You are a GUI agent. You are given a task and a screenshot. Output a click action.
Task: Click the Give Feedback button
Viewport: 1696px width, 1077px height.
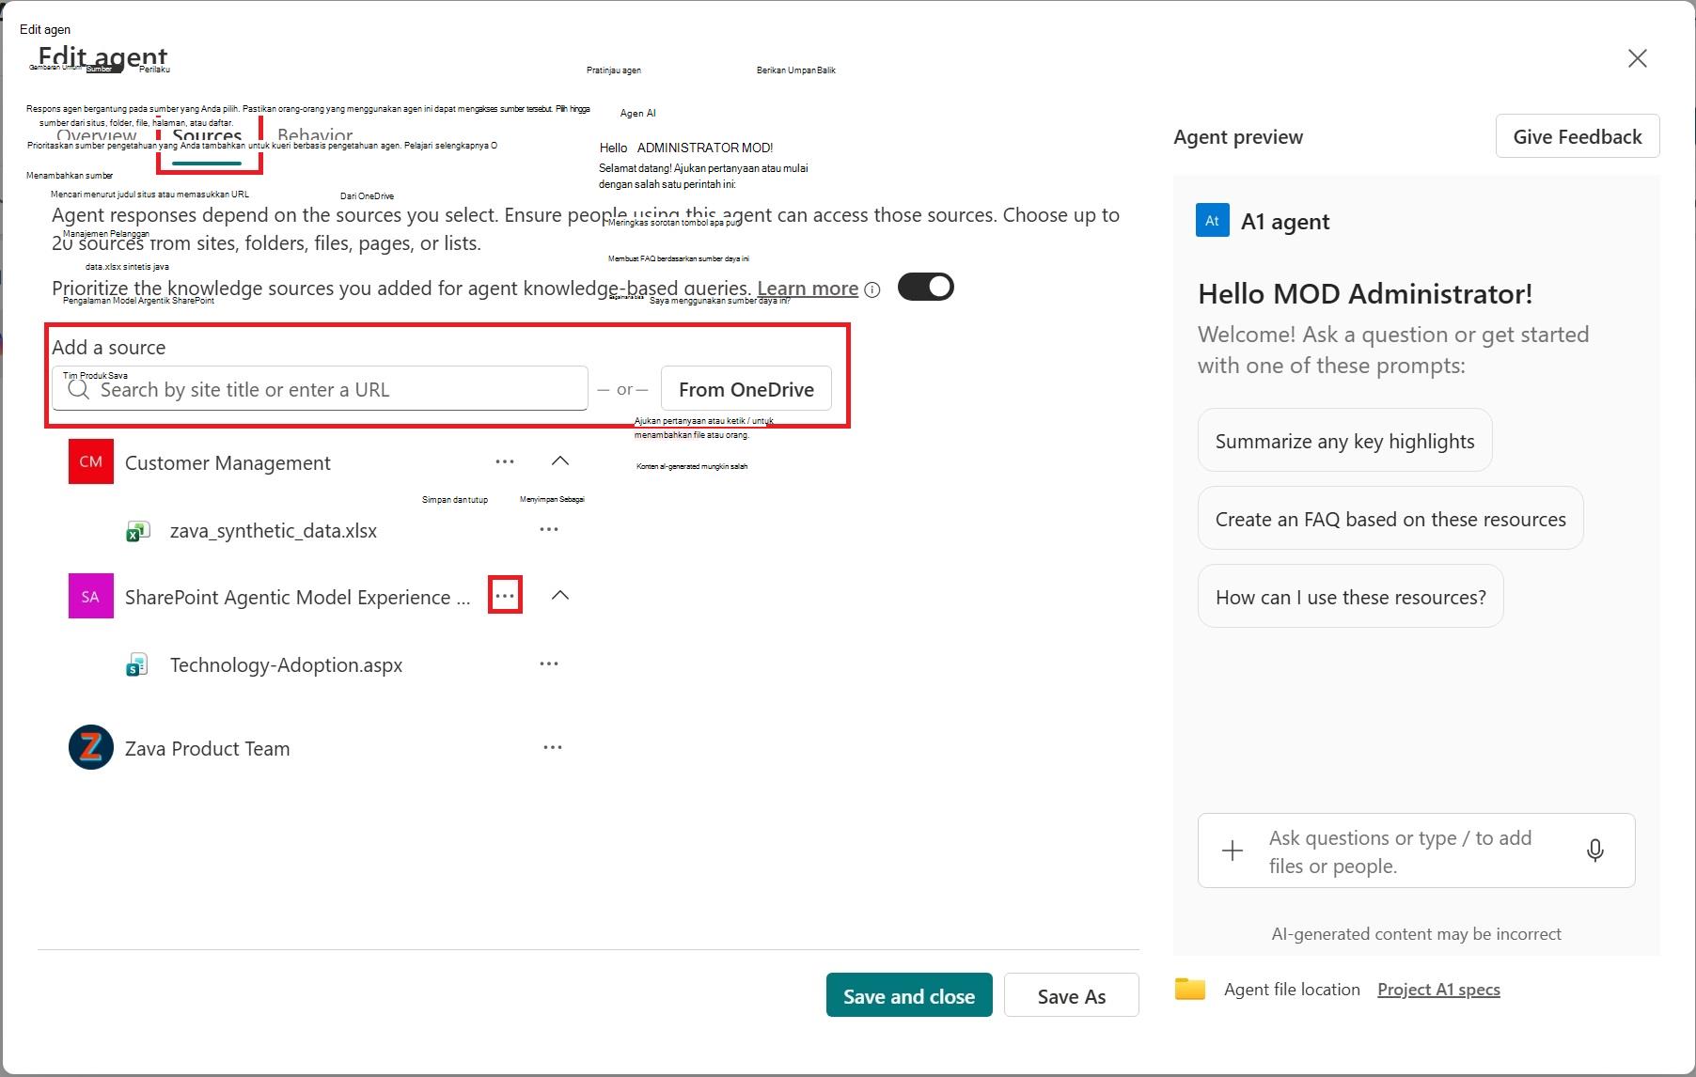click(x=1578, y=136)
